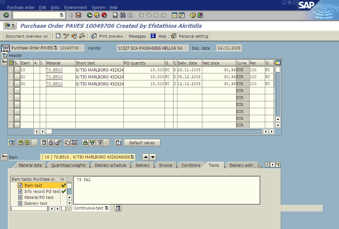Copy item using the duplicate icon

point(67,143)
